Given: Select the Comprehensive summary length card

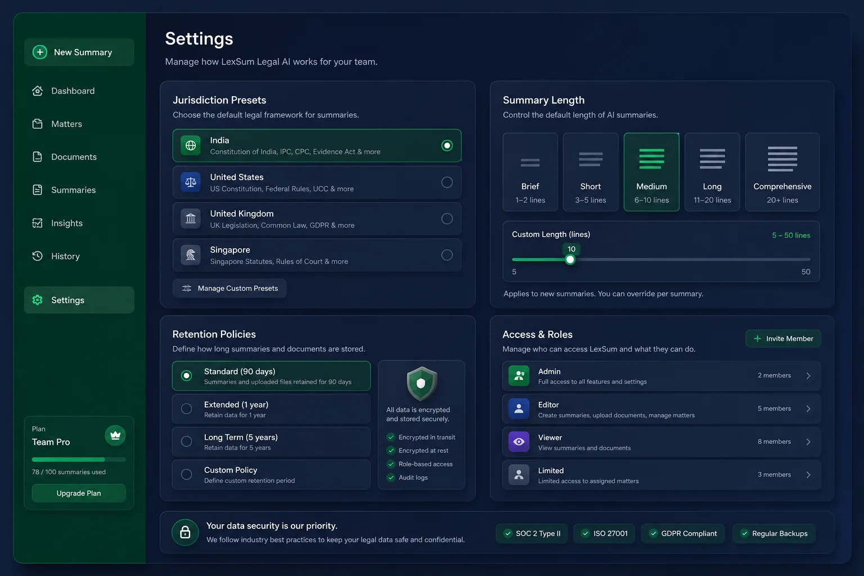Looking at the screenshot, I should [x=782, y=172].
